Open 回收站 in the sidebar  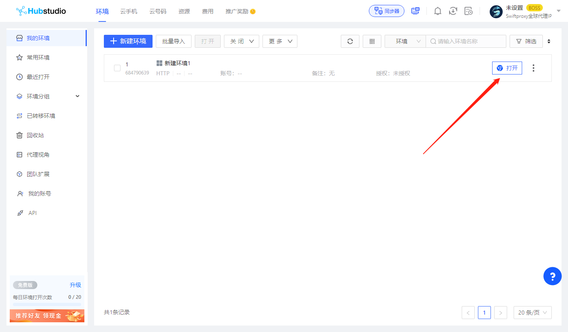pos(41,135)
